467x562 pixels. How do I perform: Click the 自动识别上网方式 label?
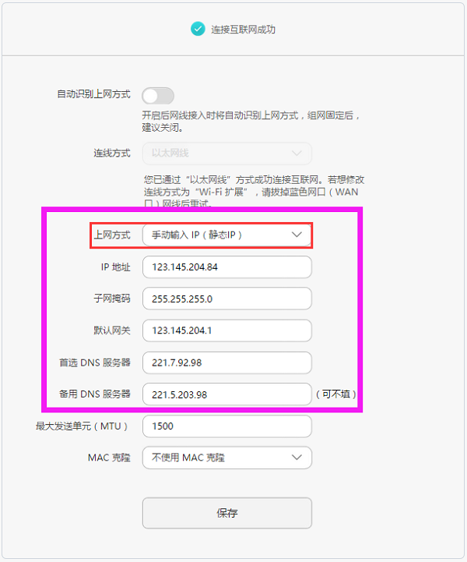[93, 94]
